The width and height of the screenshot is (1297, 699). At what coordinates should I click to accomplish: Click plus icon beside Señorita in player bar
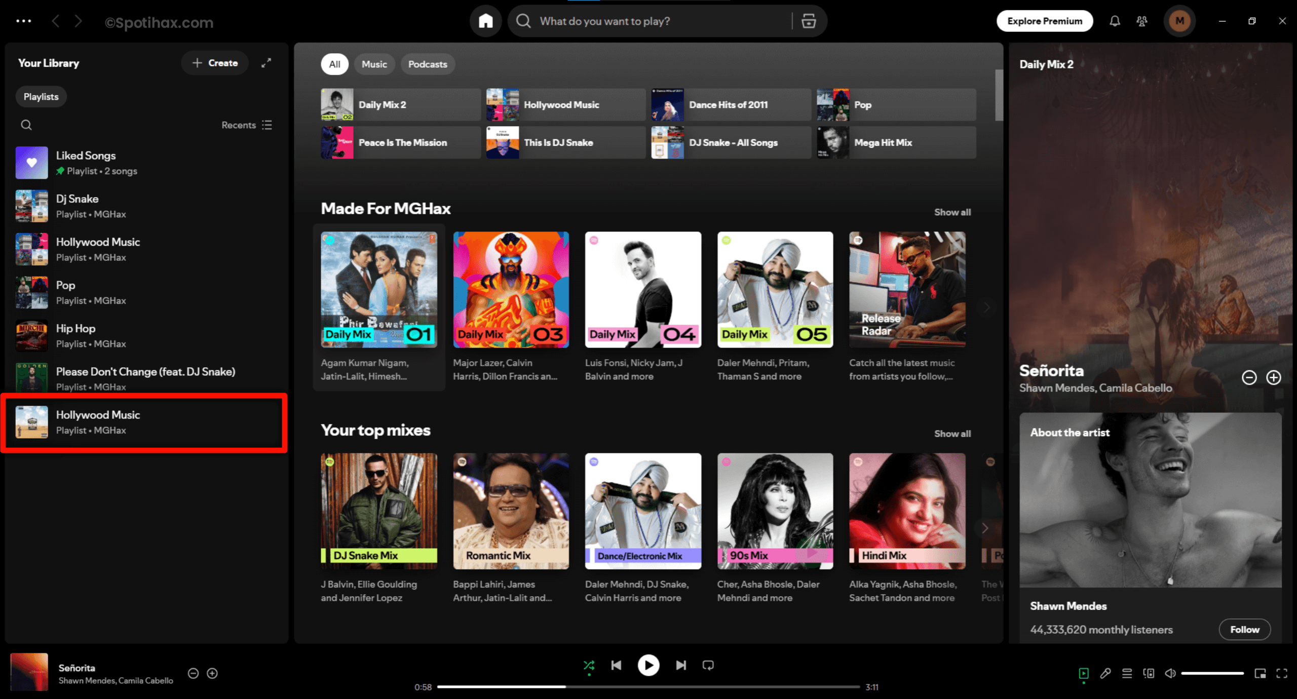click(x=212, y=673)
